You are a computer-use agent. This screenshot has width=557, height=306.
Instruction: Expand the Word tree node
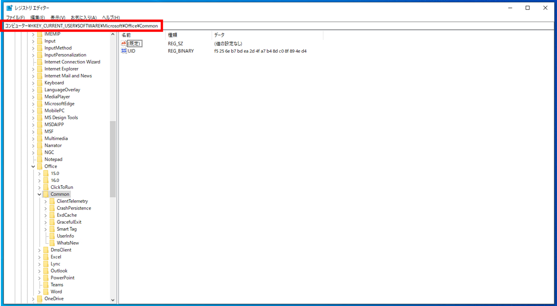click(40, 291)
